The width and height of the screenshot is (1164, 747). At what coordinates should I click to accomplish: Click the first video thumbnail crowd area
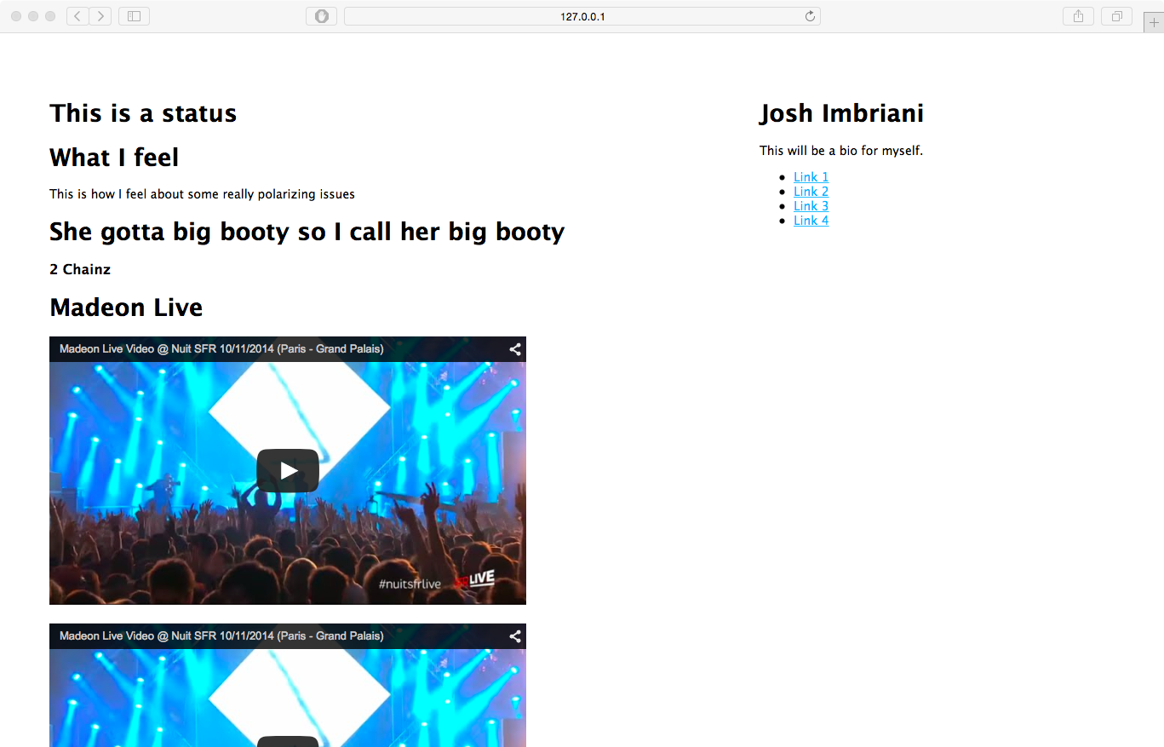[x=288, y=545]
